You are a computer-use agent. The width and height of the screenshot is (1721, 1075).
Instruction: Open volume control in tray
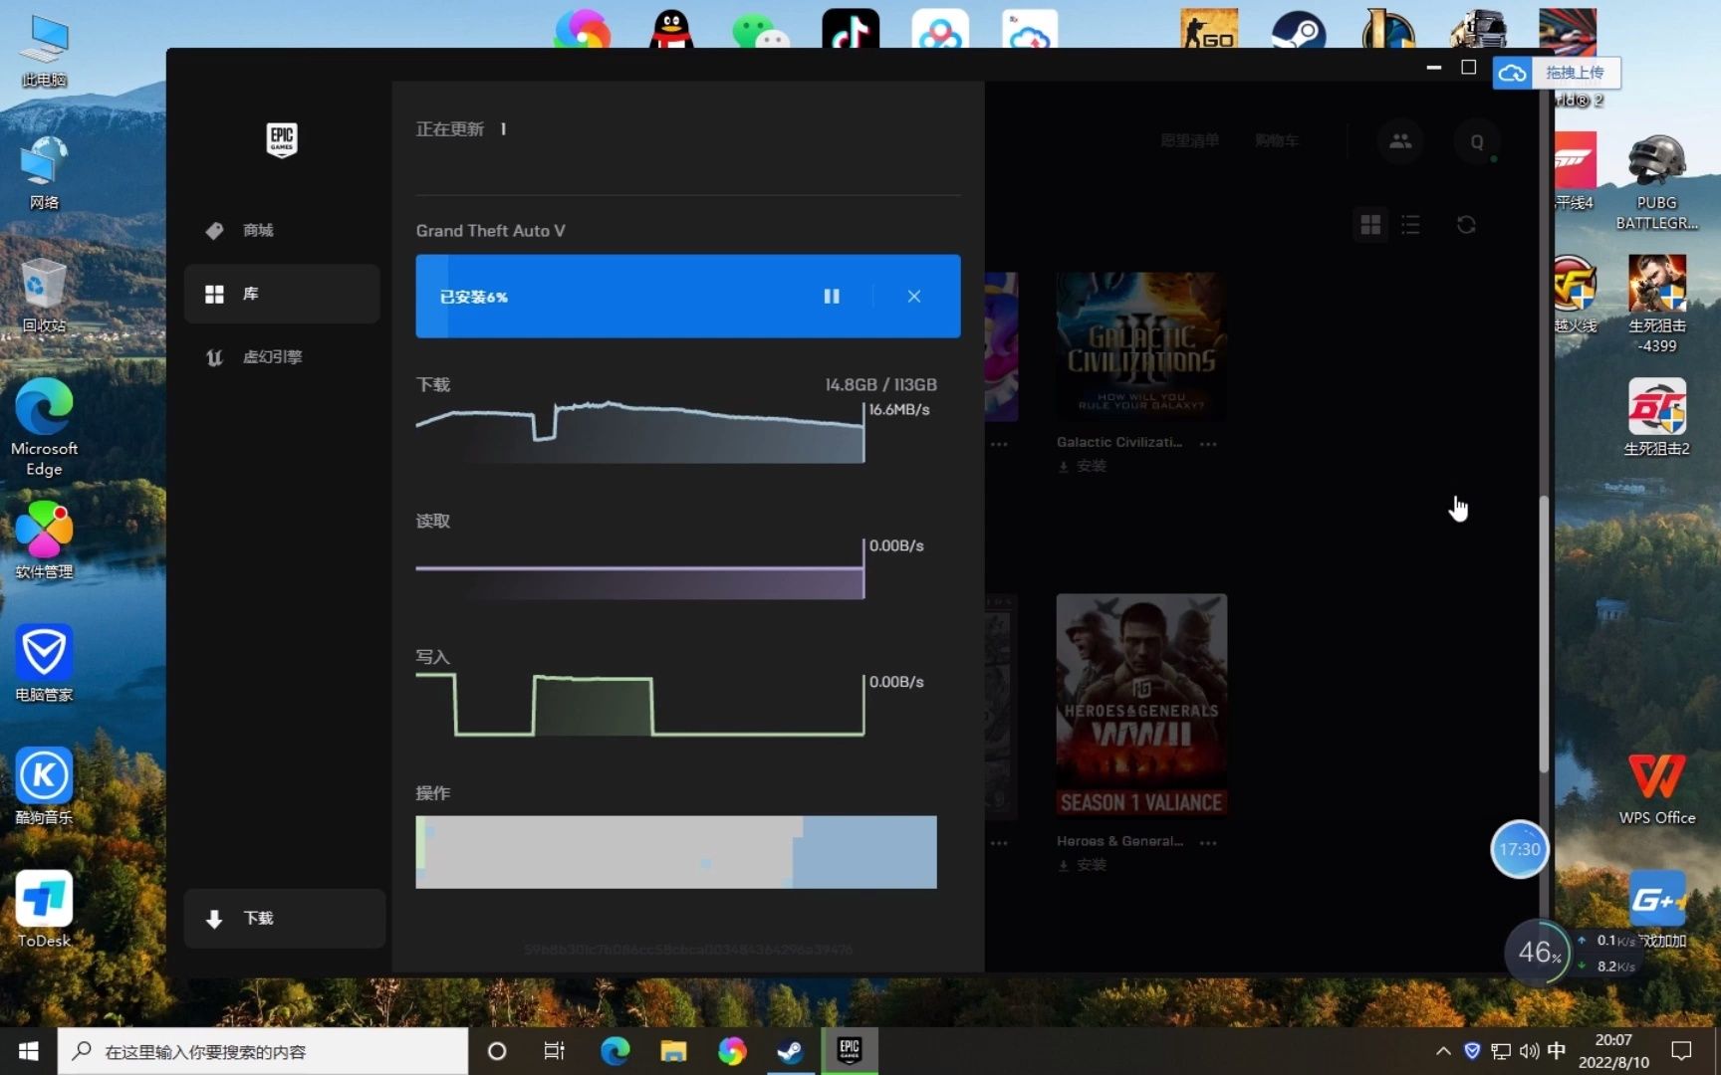click(1529, 1051)
